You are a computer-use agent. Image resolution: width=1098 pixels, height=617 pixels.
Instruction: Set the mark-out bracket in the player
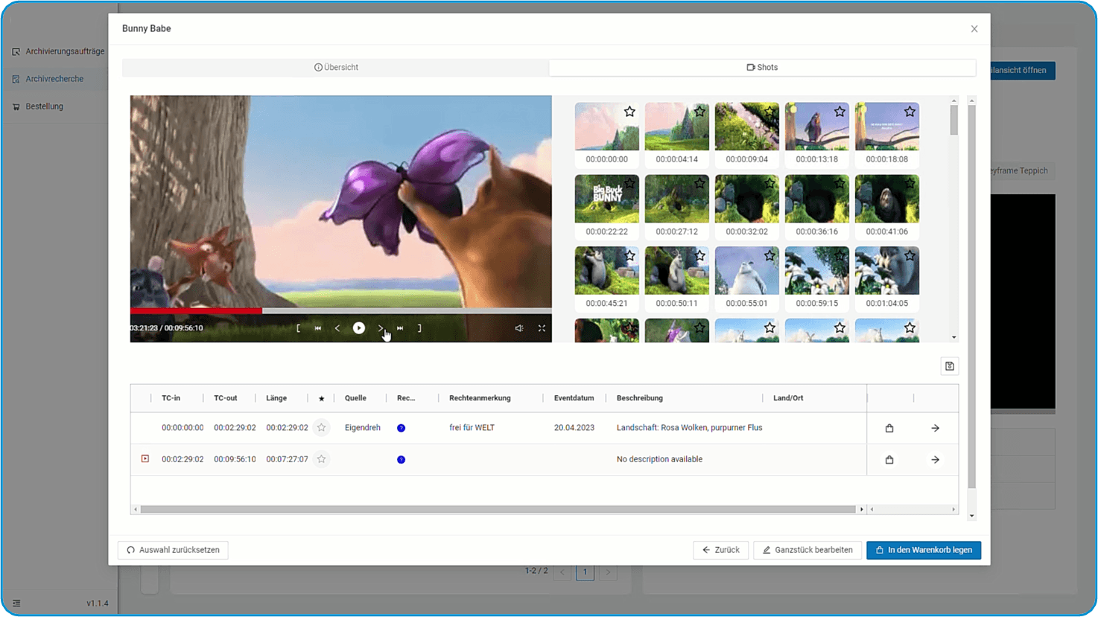[x=419, y=328]
